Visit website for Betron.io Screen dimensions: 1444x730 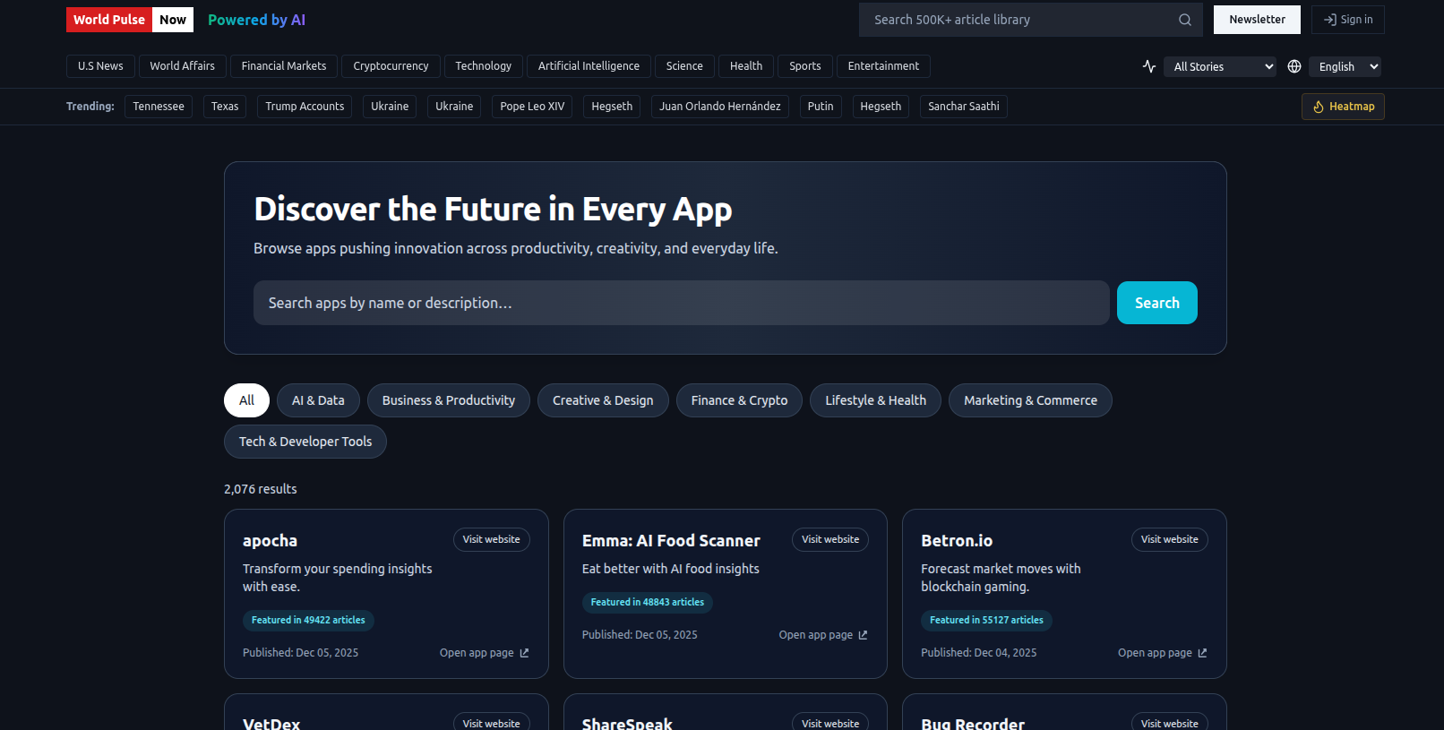point(1169,539)
